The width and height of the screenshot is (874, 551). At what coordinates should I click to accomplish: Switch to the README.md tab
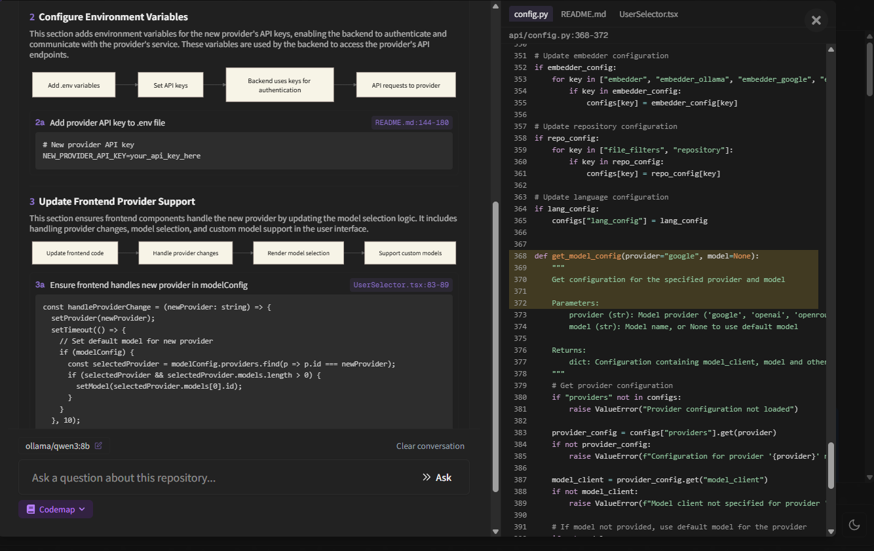pos(583,14)
